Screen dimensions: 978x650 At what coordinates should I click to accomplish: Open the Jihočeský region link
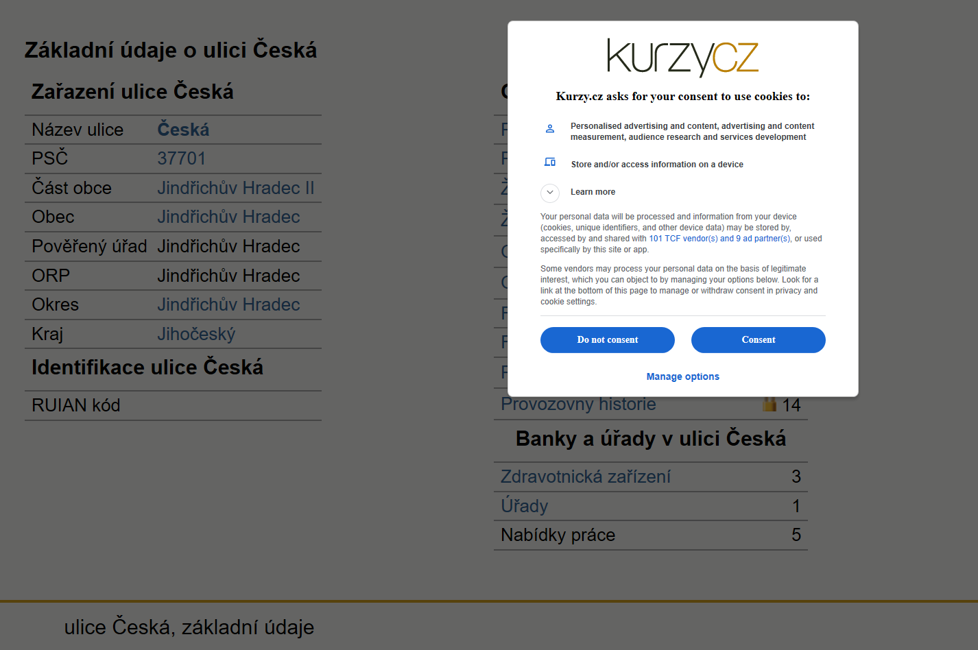pos(196,334)
